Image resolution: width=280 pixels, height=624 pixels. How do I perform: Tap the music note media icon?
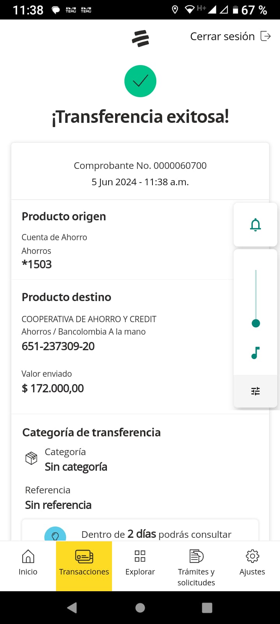(255, 353)
